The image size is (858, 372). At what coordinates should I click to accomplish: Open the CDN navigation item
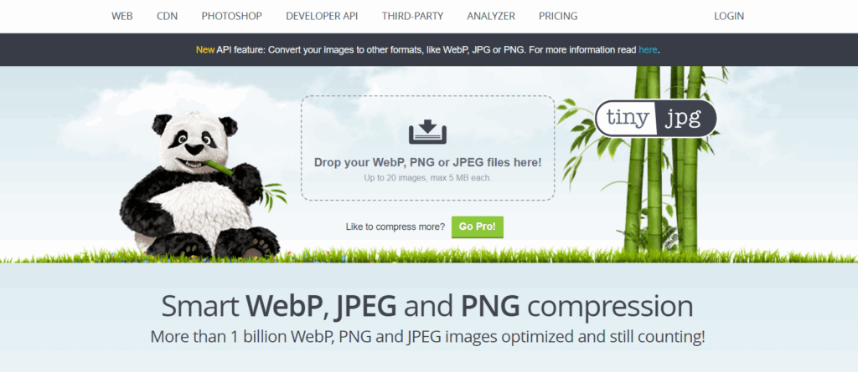tap(168, 17)
